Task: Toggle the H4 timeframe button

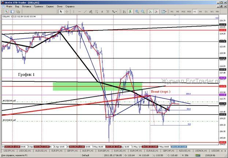Action: 201,12
